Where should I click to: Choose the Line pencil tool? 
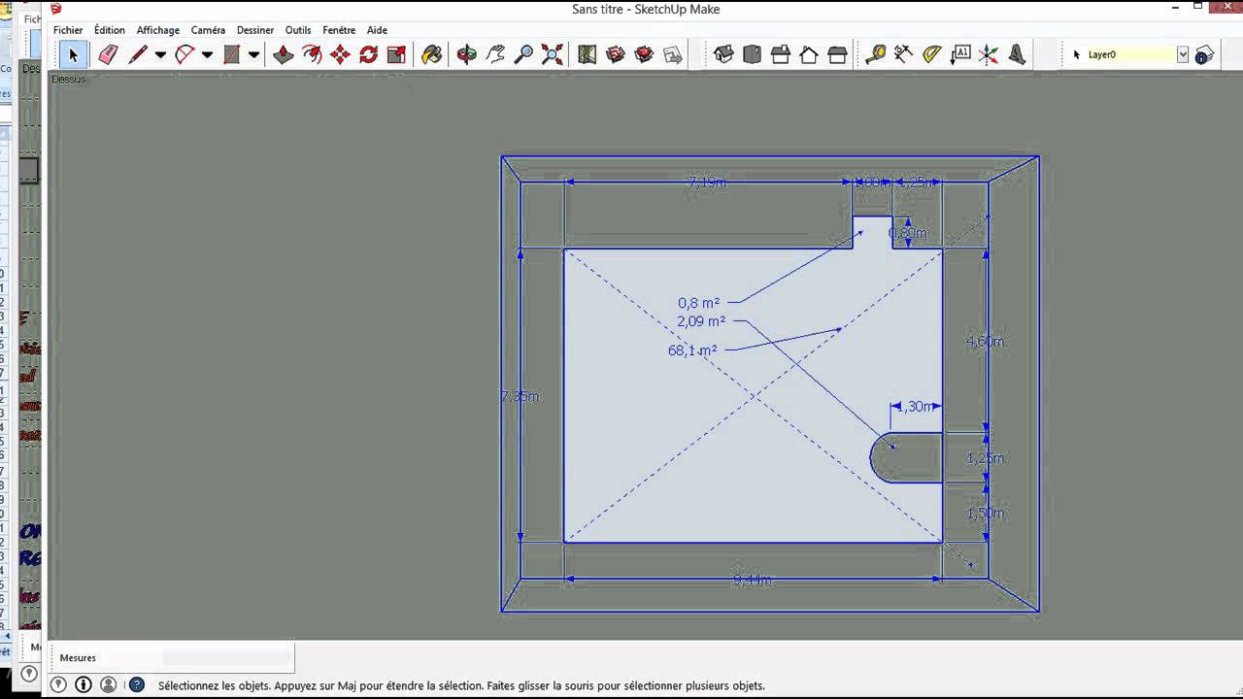138,55
